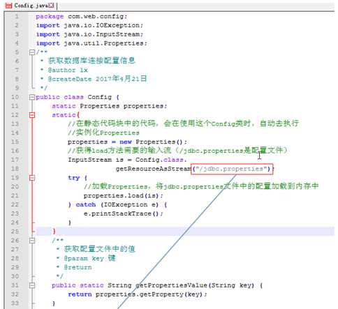
Task: Click on "/jdbc.properties" string literal
Action: pyautogui.click(x=231, y=169)
